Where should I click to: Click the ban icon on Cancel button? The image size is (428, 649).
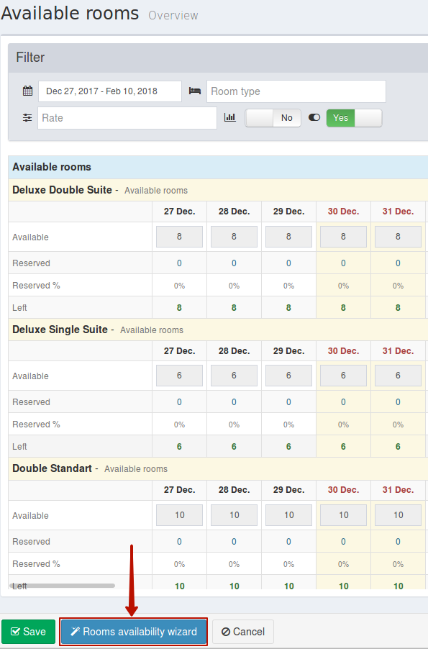226,632
